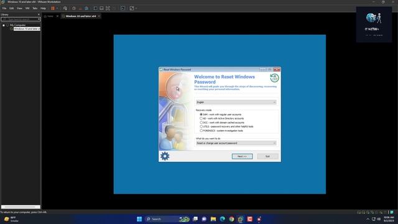Click the VMware Workstation taskbar icon
398x224 pixels.
pos(241,219)
